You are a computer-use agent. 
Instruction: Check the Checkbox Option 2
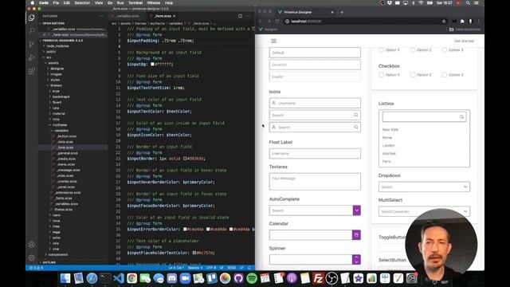(x=413, y=75)
